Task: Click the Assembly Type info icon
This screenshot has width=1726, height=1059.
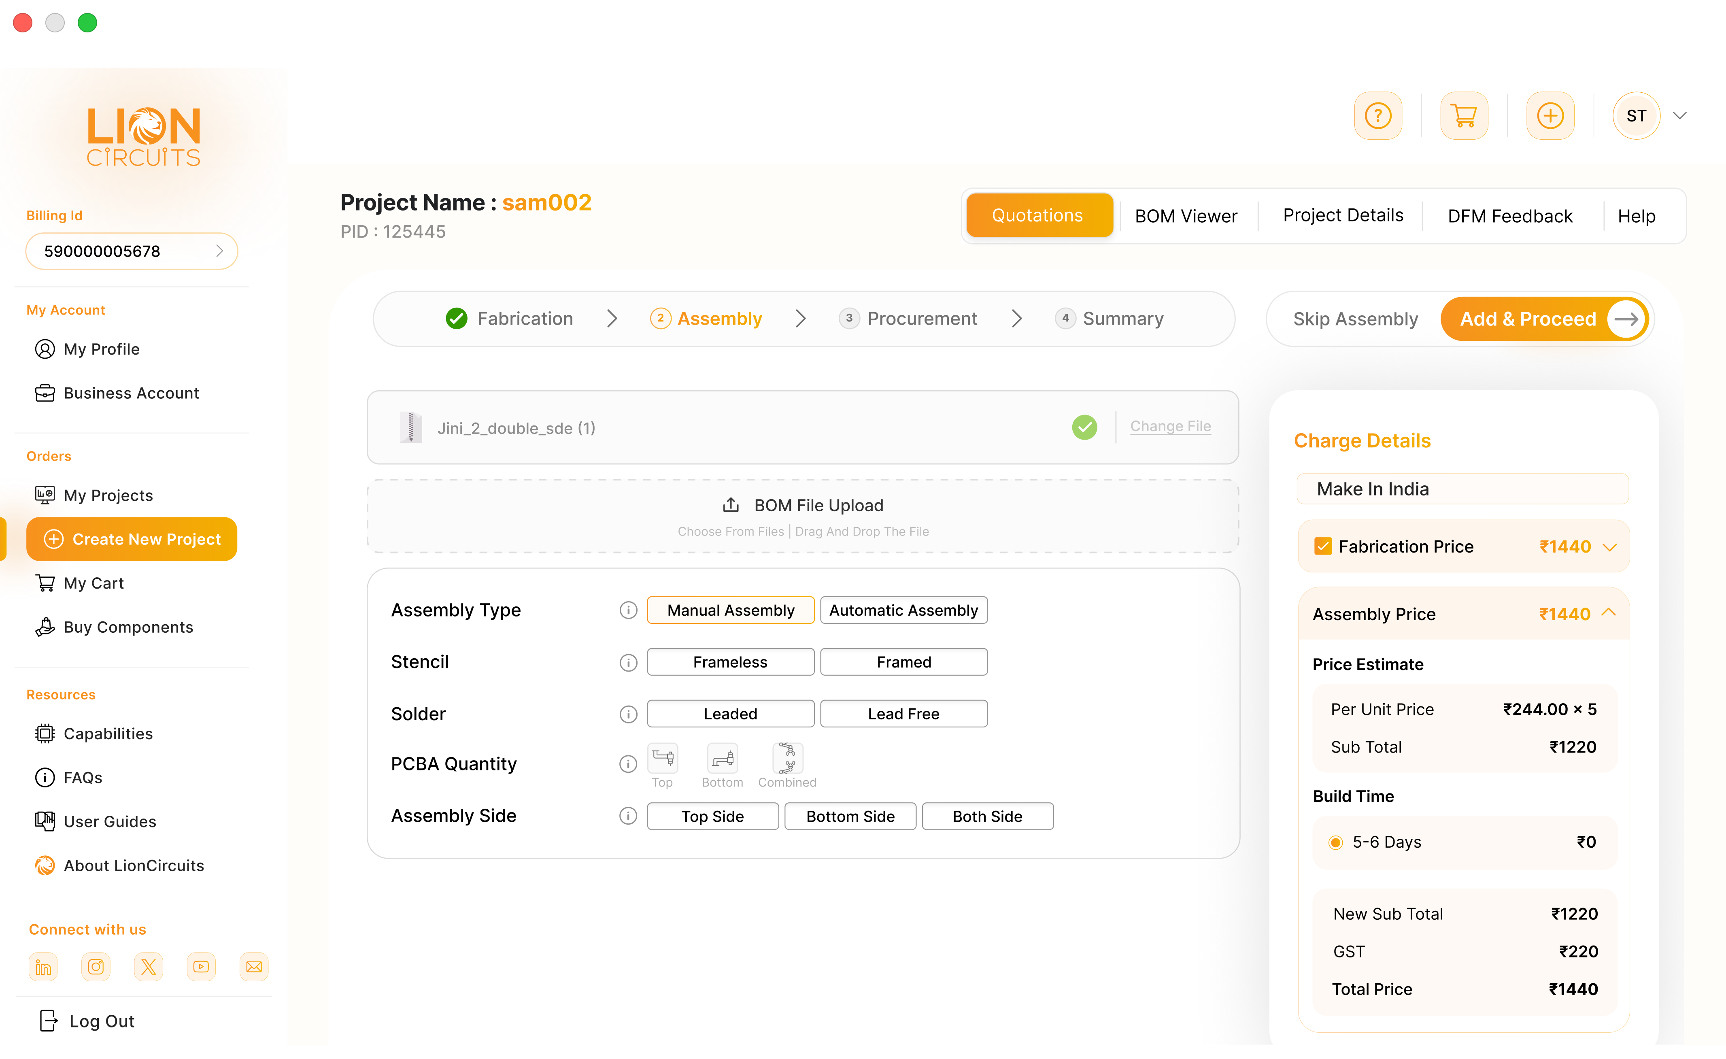Action: coord(628,610)
